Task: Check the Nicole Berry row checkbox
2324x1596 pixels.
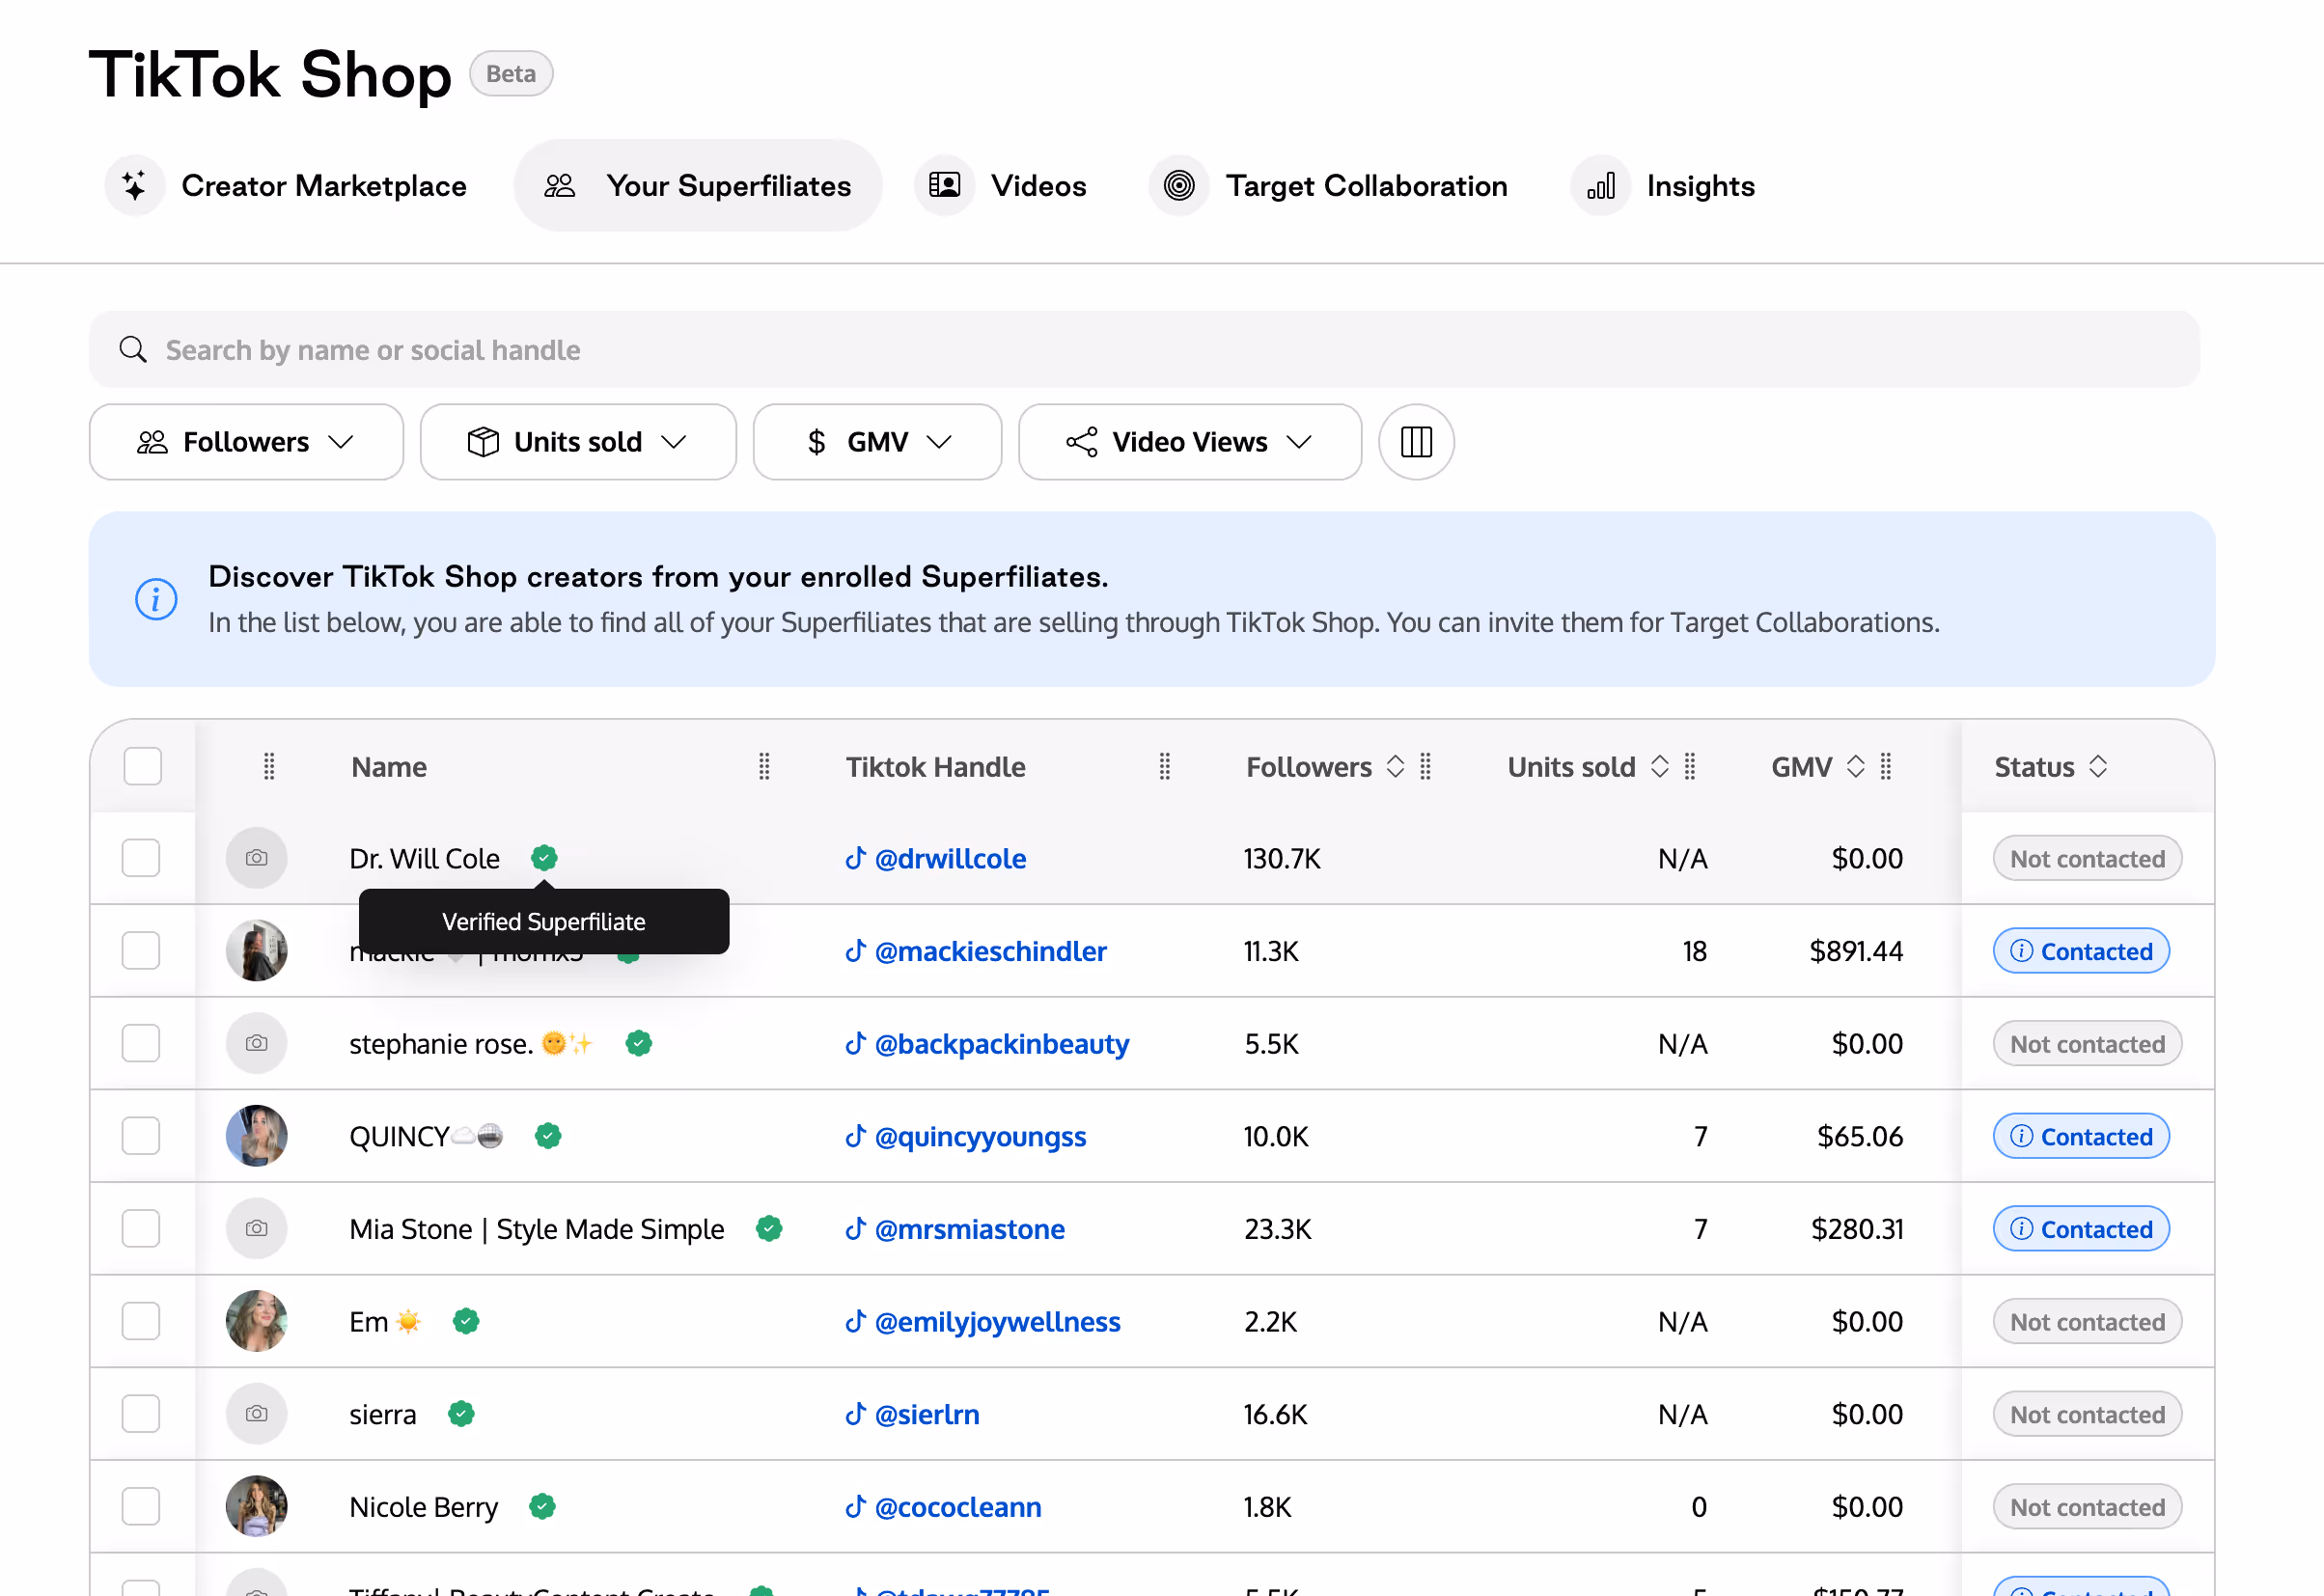Action: pyautogui.click(x=141, y=1506)
